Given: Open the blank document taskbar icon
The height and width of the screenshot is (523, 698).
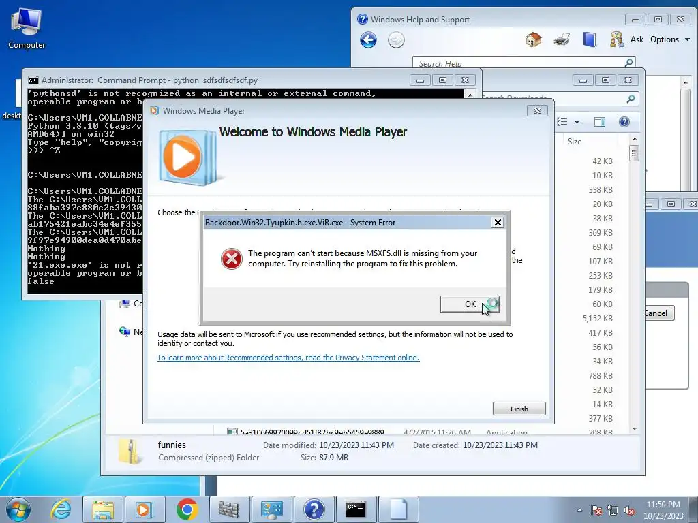Looking at the screenshot, I should (x=398, y=509).
